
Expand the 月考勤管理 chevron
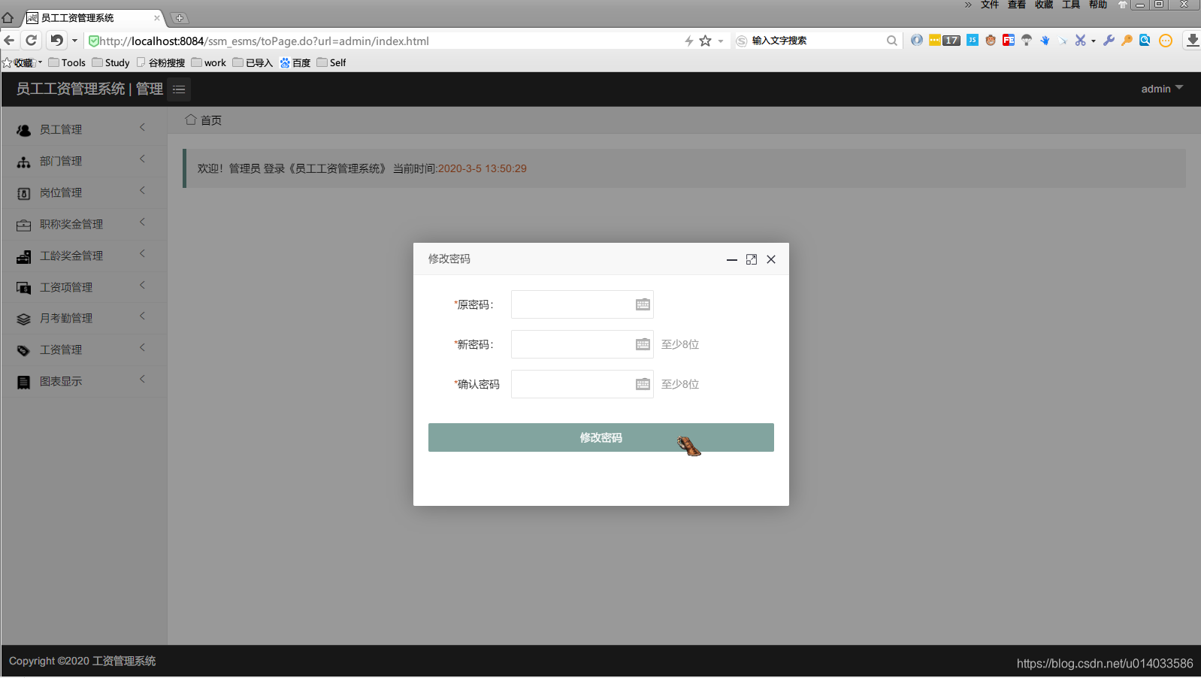(142, 316)
